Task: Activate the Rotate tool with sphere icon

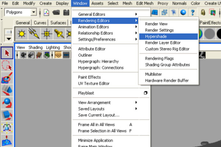Action: point(7,103)
